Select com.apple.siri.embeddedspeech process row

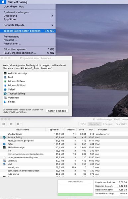[x=64, y=171]
